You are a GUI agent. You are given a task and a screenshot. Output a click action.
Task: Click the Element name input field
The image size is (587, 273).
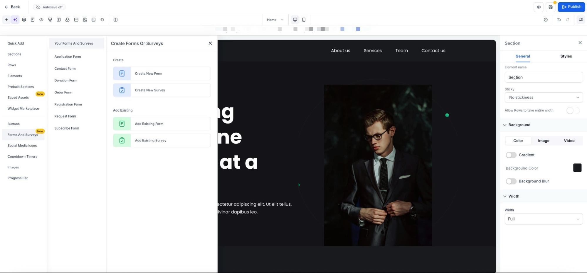tap(543, 77)
